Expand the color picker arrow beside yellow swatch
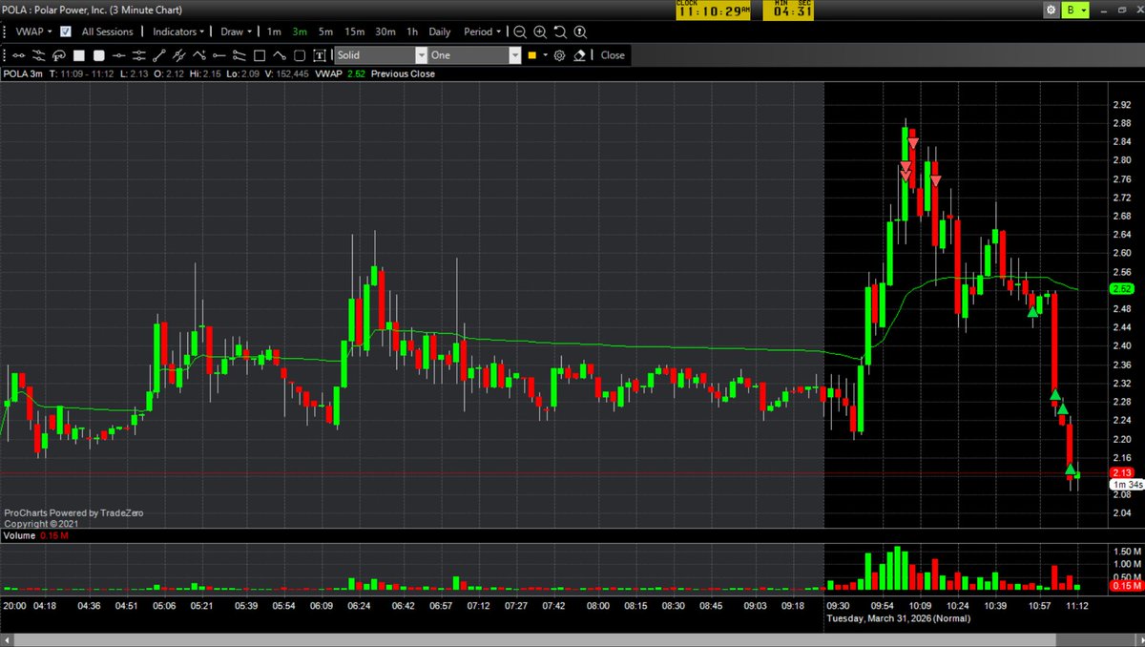1145x647 pixels. [x=545, y=55]
